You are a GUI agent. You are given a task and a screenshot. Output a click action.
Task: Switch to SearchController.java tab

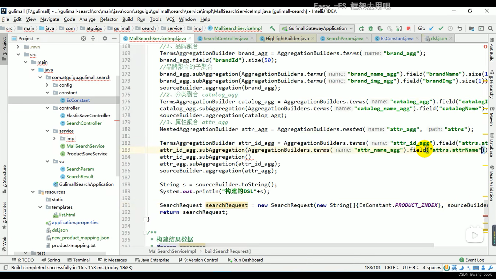[226, 38]
